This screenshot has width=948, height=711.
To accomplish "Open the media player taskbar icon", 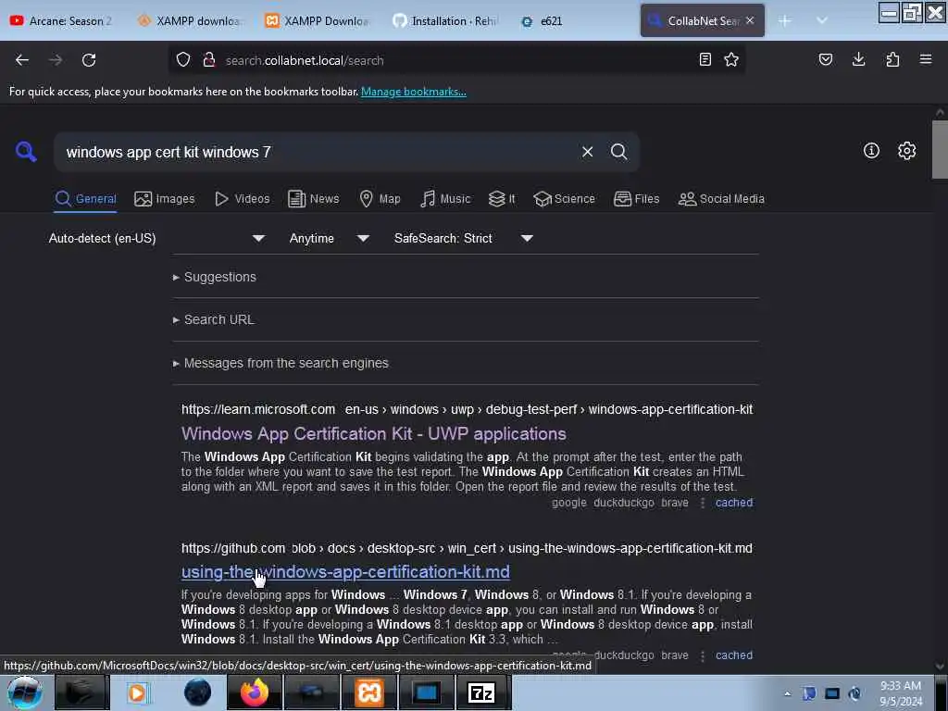I will (x=137, y=692).
